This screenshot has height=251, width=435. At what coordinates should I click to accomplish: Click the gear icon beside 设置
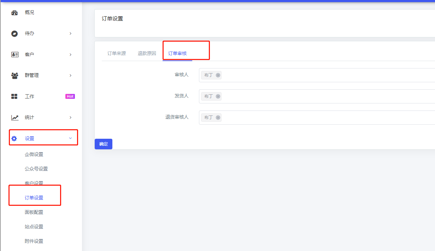click(14, 138)
